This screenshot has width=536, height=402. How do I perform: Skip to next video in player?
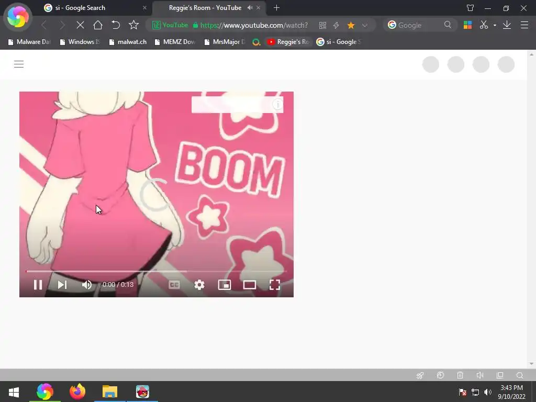[62, 284]
